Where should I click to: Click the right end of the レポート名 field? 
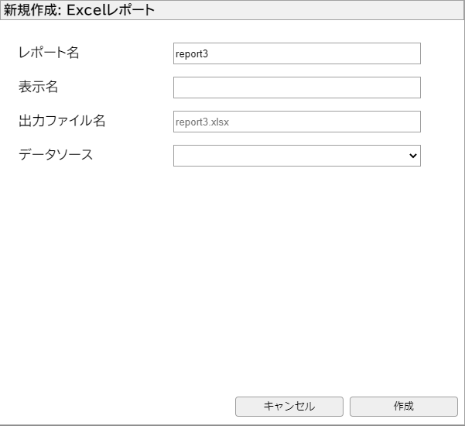pyautogui.click(x=414, y=53)
